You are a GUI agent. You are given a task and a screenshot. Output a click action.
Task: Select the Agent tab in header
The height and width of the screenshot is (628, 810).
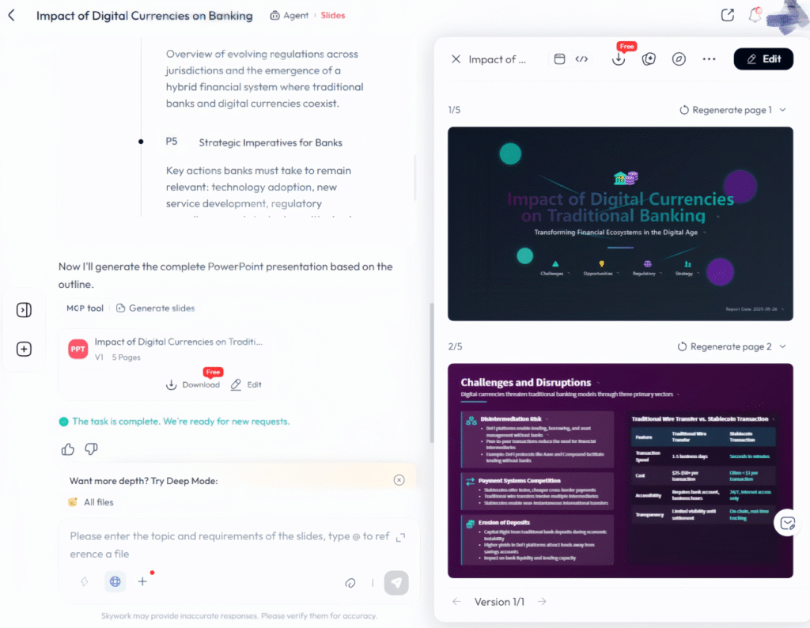(289, 15)
